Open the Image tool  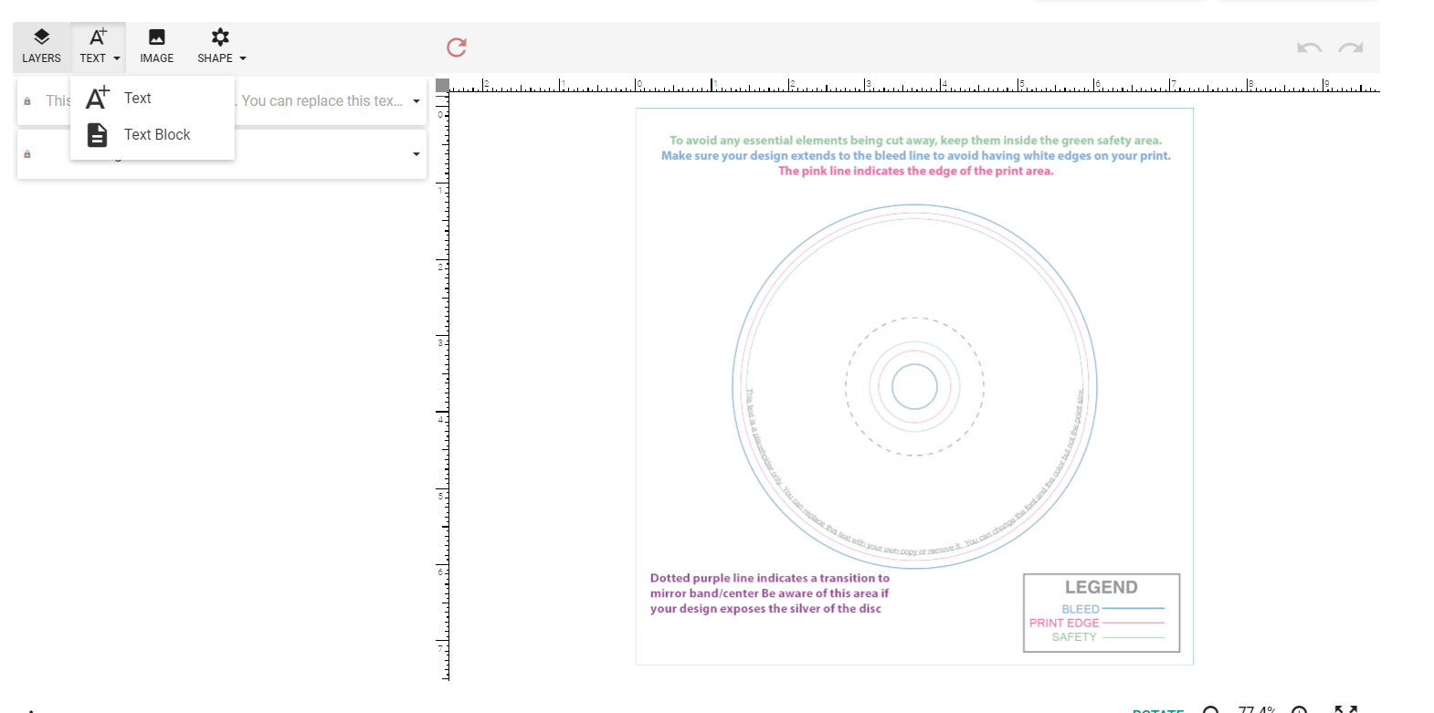click(x=157, y=47)
